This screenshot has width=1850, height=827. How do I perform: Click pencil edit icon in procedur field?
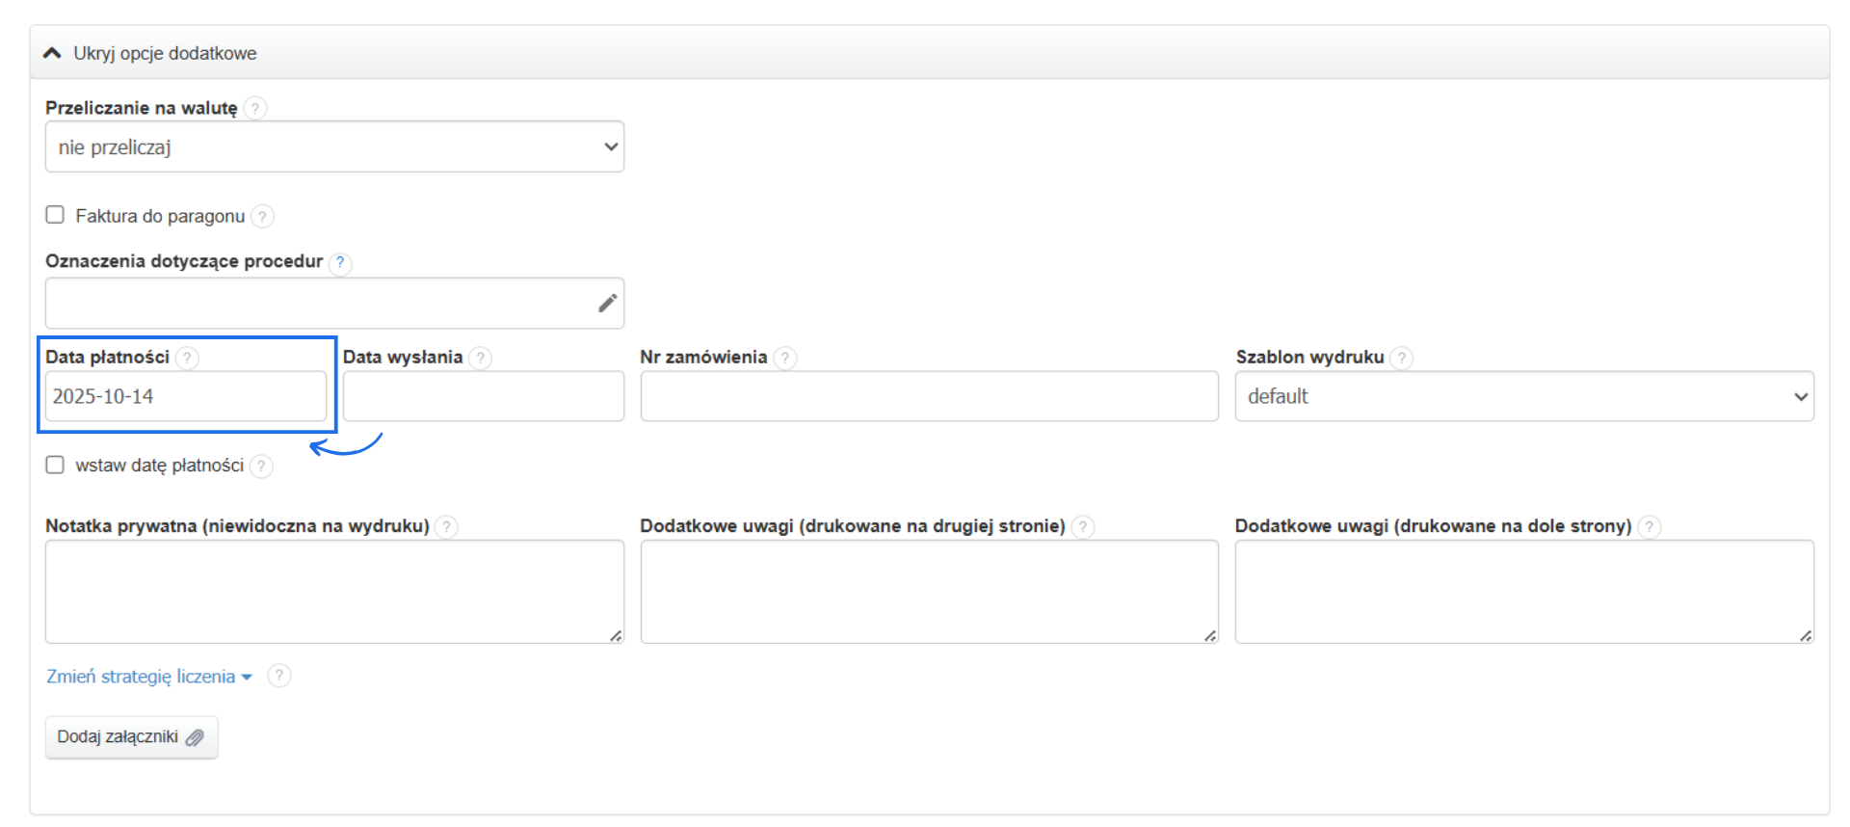tap(607, 303)
